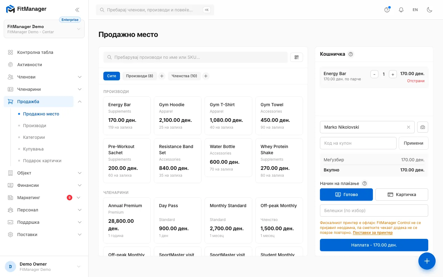
Task: Filter by Членства (10)
Action: pos(184,76)
